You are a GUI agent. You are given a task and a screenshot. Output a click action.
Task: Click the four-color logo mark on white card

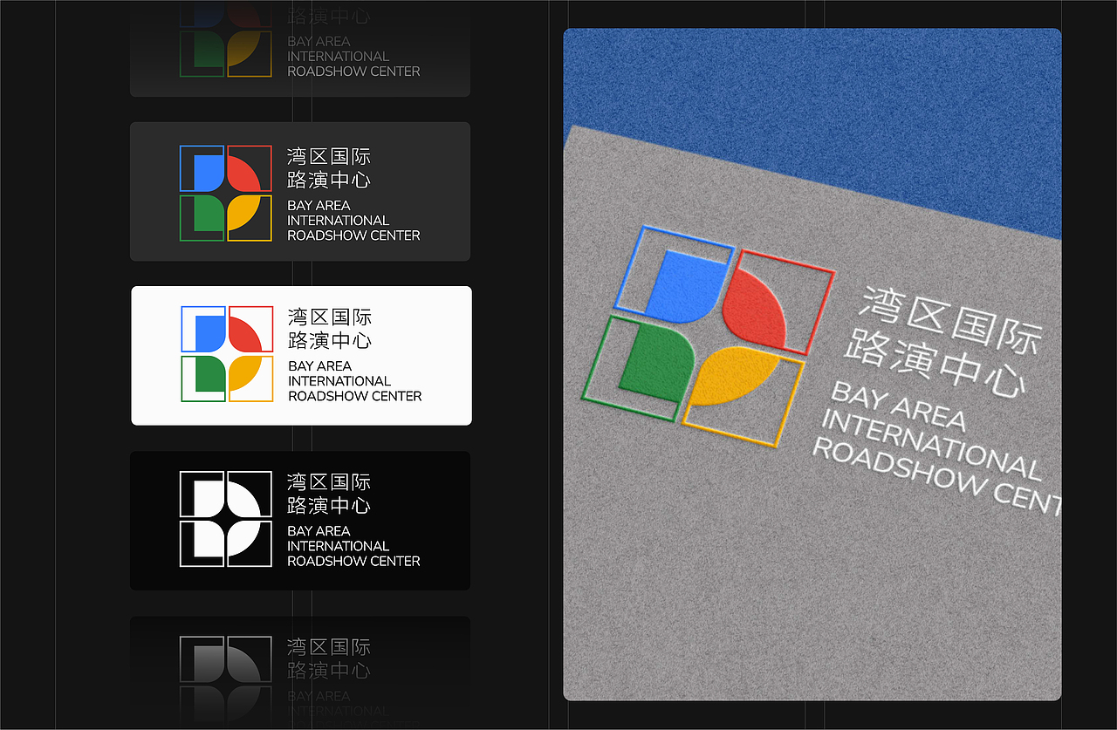[x=227, y=354]
